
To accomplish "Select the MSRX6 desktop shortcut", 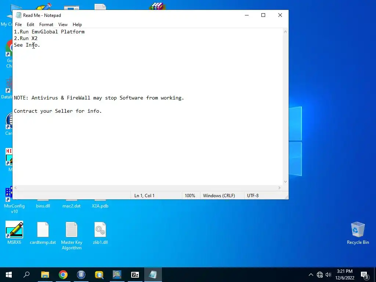I will (14, 232).
